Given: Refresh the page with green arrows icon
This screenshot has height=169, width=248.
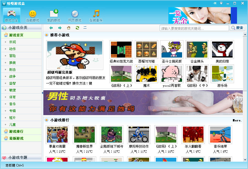Looking at the screenshot, I should coord(77,28).
